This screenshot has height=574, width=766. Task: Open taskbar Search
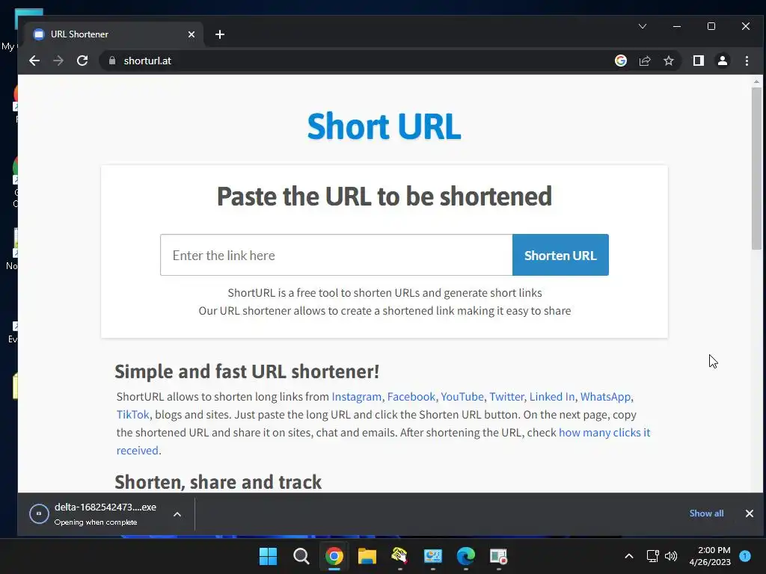(x=301, y=556)
